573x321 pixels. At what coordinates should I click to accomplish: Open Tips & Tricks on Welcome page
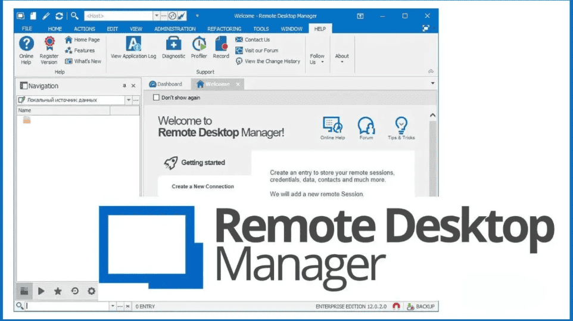point(401,128)
